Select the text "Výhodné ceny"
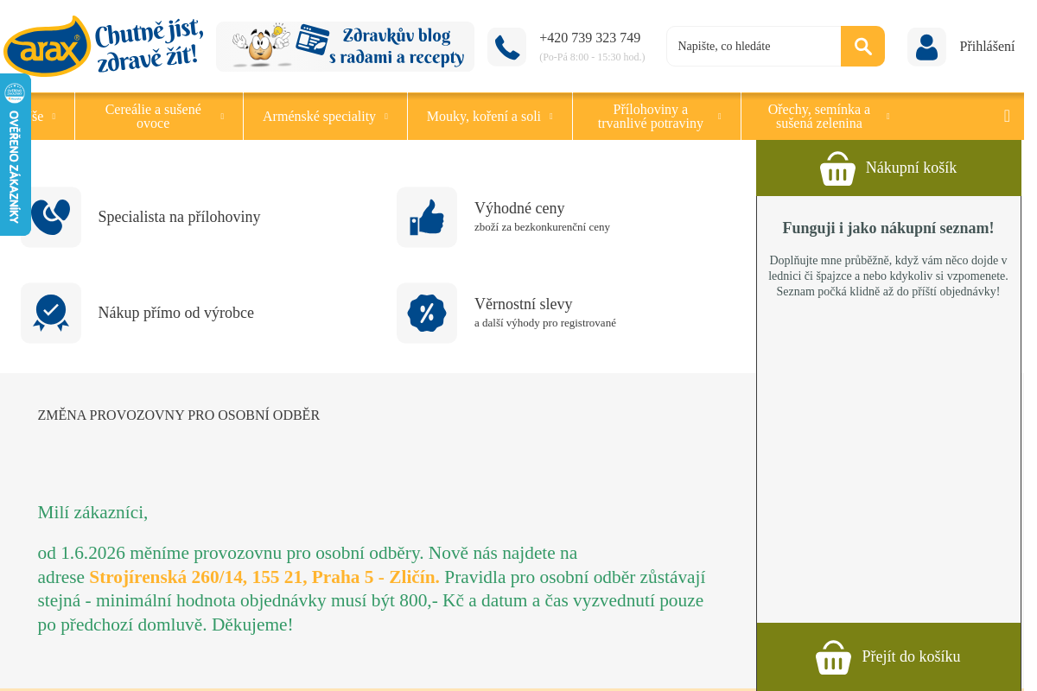 click(519, 208)
